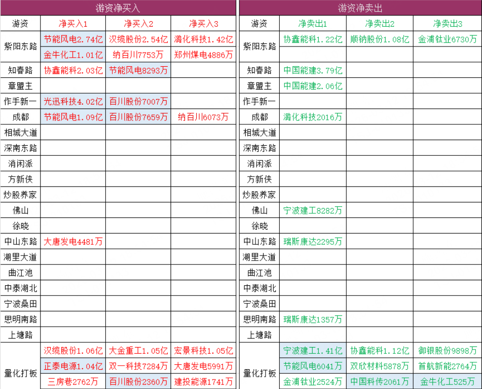Screen dimensions: 482x389
Task: Click cell 汉缆股份2.54亿
Action: (x=138, y=39)
